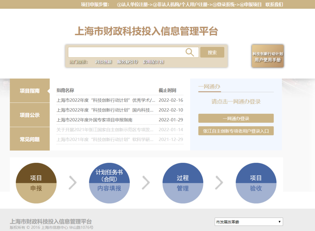315x231 pixels.
Task: Select hot search term 科技创新
Action: pos(104,62)
